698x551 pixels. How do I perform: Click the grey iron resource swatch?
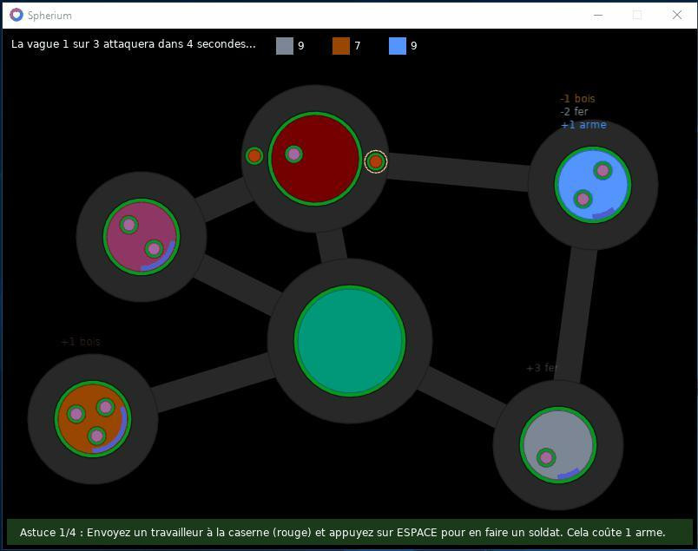[285, 46]
